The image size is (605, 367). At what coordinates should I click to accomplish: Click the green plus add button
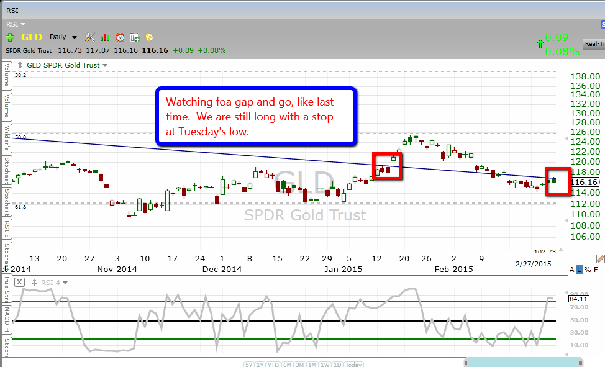(10, 37)
